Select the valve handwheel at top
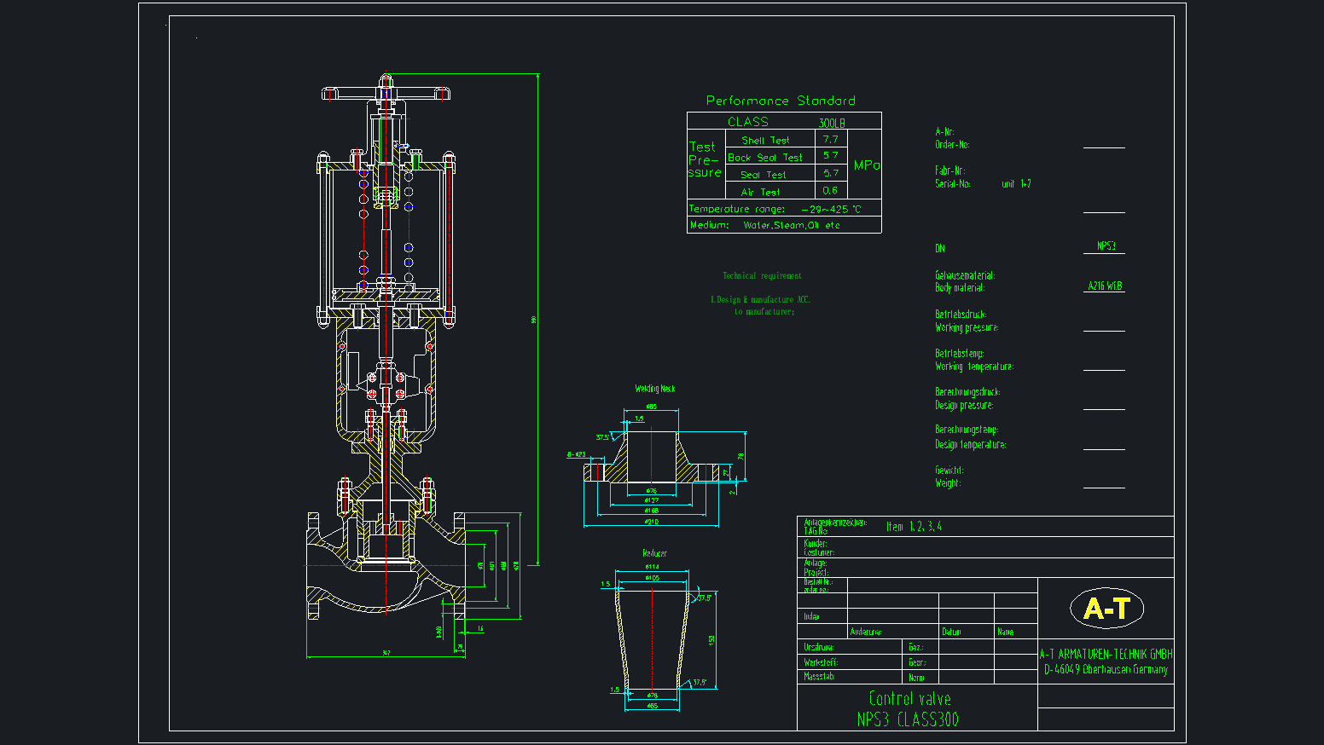The image size is (1324, 745). 386,92
